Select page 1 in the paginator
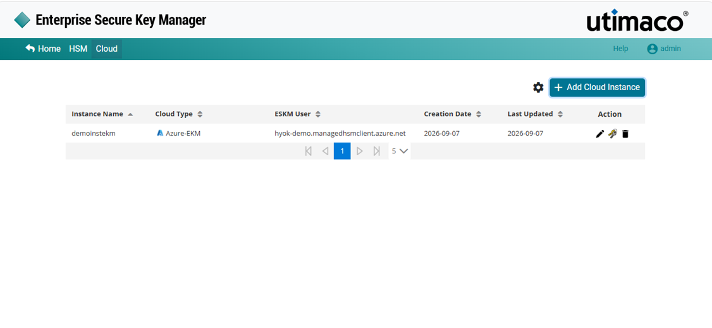Screen dimensions: 712x328 point(342,151)
